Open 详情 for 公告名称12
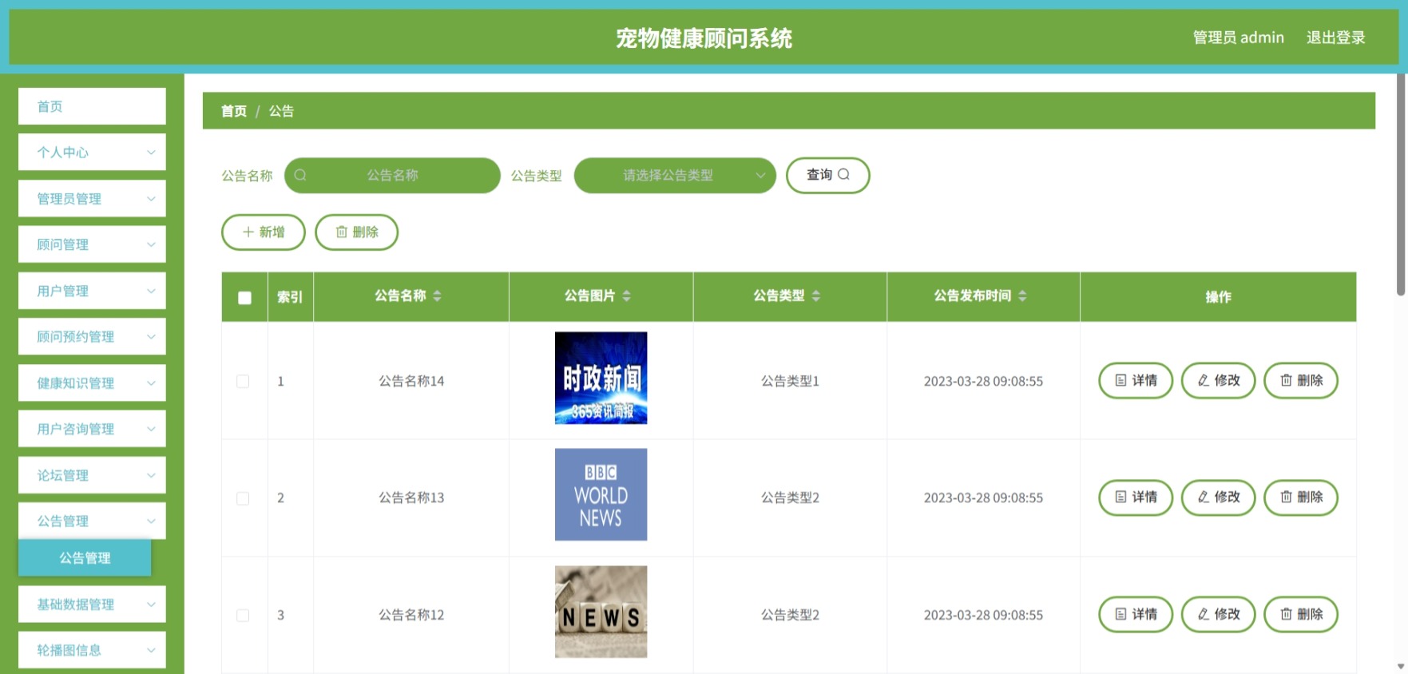 [1136, 615]
